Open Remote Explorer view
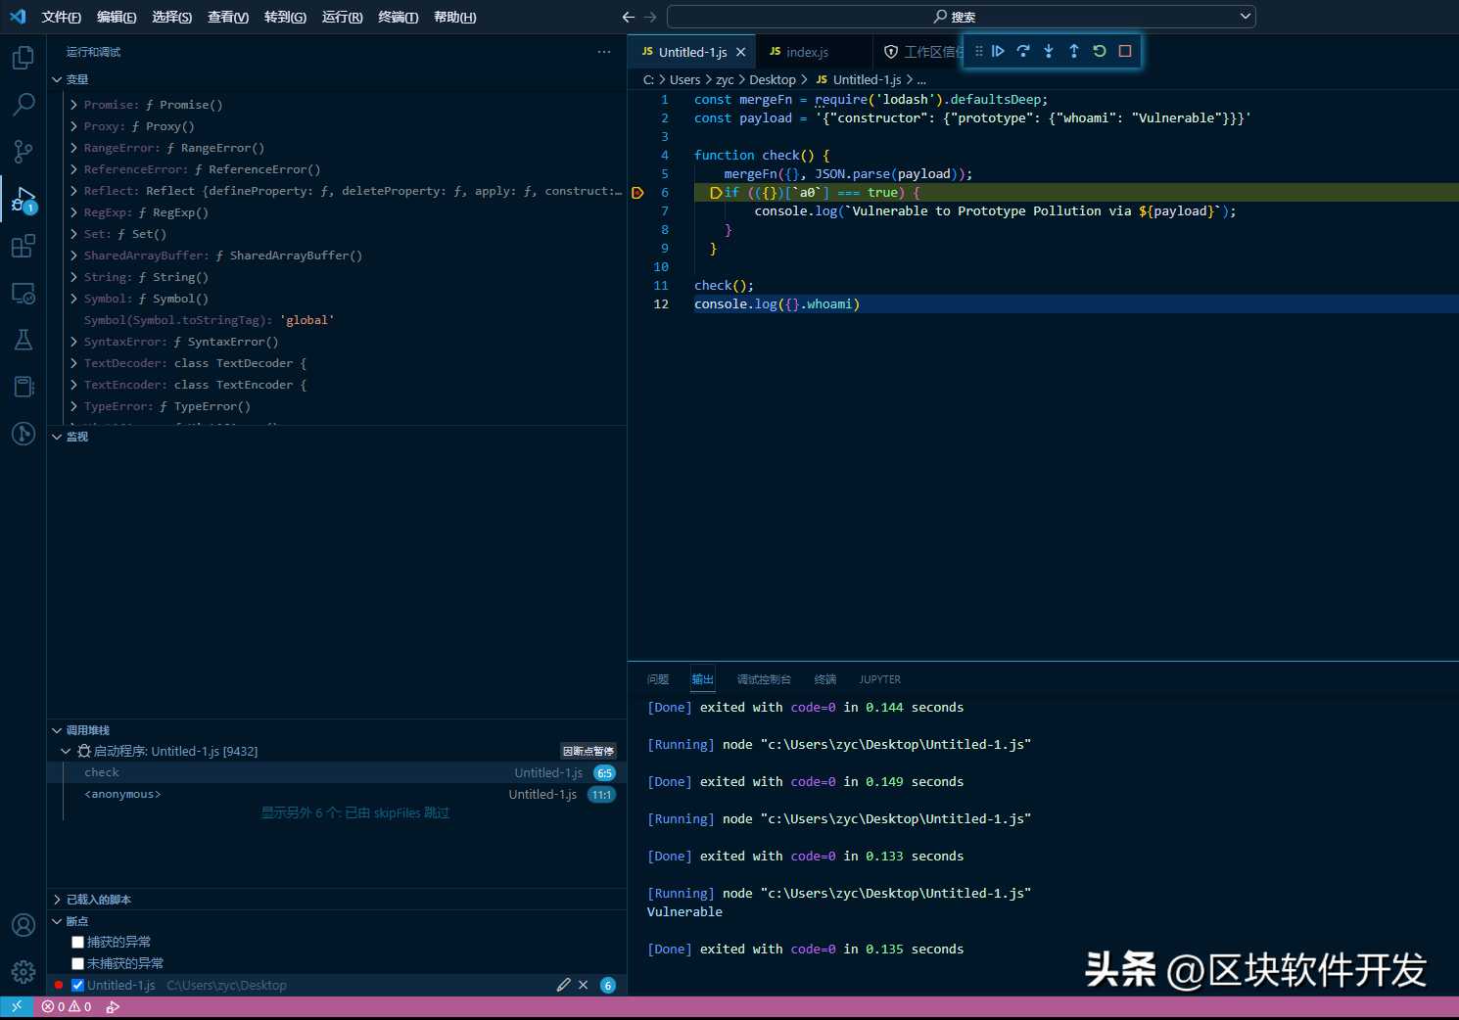The width and height of the screenshot is (1459, 1020). tap(24, 293)
